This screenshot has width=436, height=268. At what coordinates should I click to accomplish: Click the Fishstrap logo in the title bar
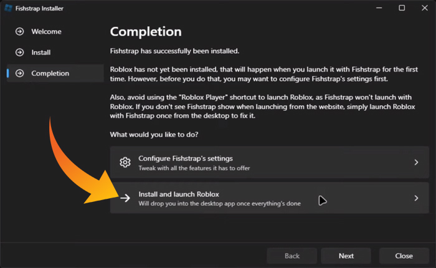pos(9,8)
